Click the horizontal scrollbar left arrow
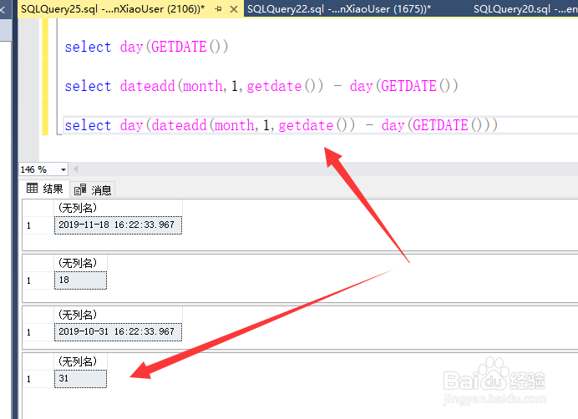578x419 pixels. pyautogui.click(x=75, y=169)
